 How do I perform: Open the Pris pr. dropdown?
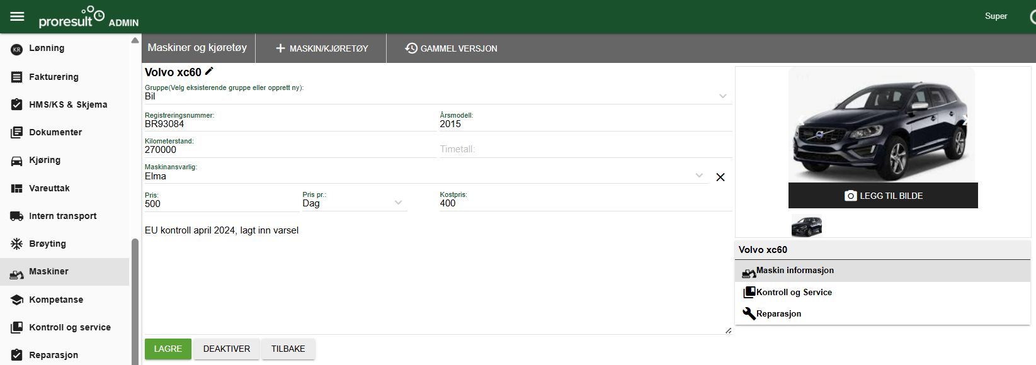(398, 203)
